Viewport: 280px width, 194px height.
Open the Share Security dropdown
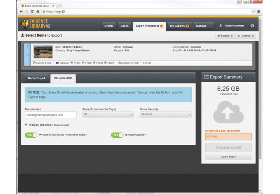[x=165, y=114]
